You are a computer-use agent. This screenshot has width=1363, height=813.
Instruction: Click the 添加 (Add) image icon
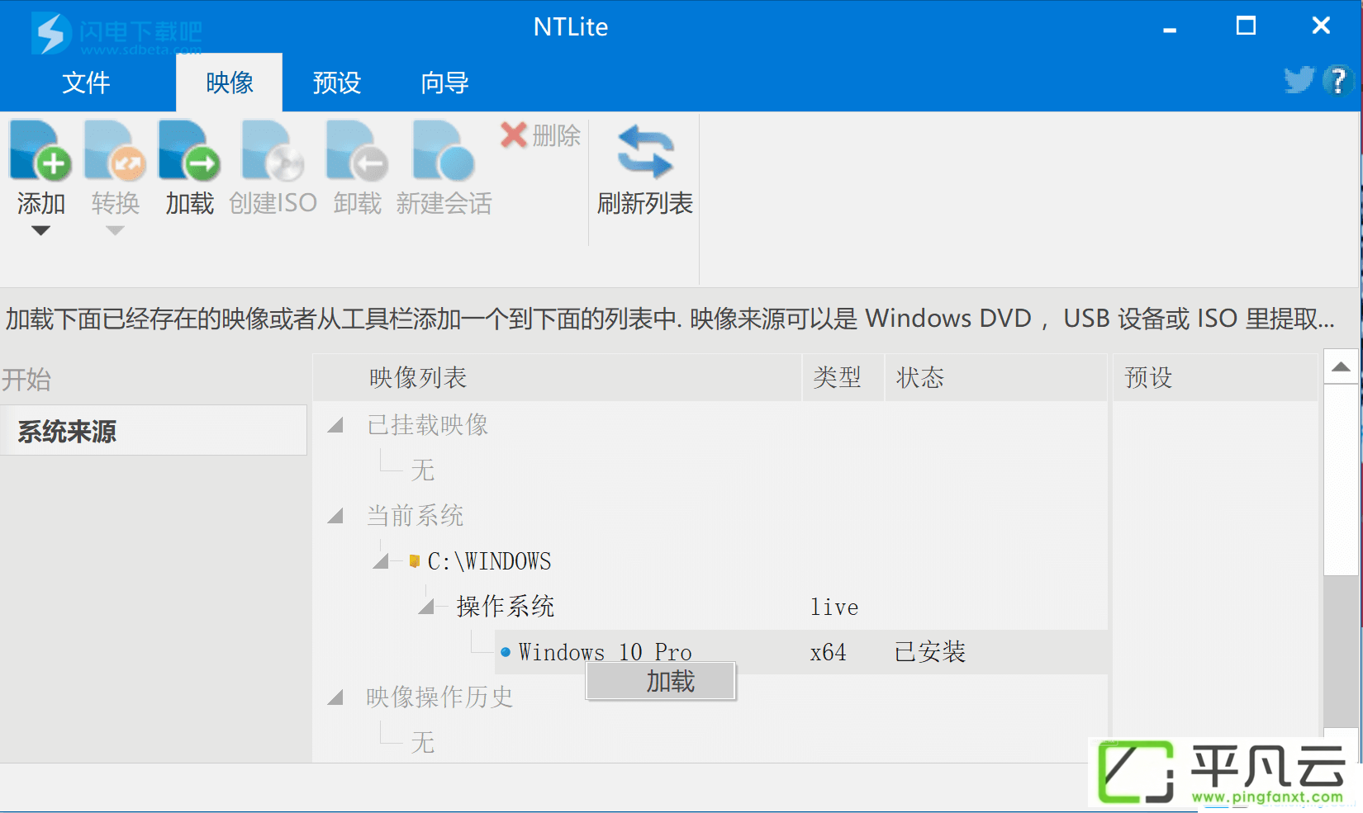coord(40,150)
